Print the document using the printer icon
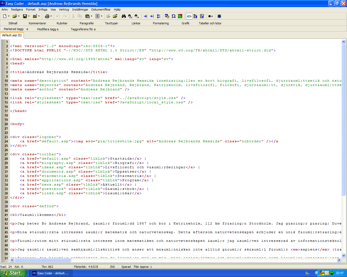Screen dimensions: 347x277 [47, 16]
